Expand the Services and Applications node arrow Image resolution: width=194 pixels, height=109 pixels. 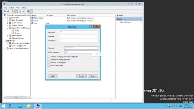(x=5, y=48)
